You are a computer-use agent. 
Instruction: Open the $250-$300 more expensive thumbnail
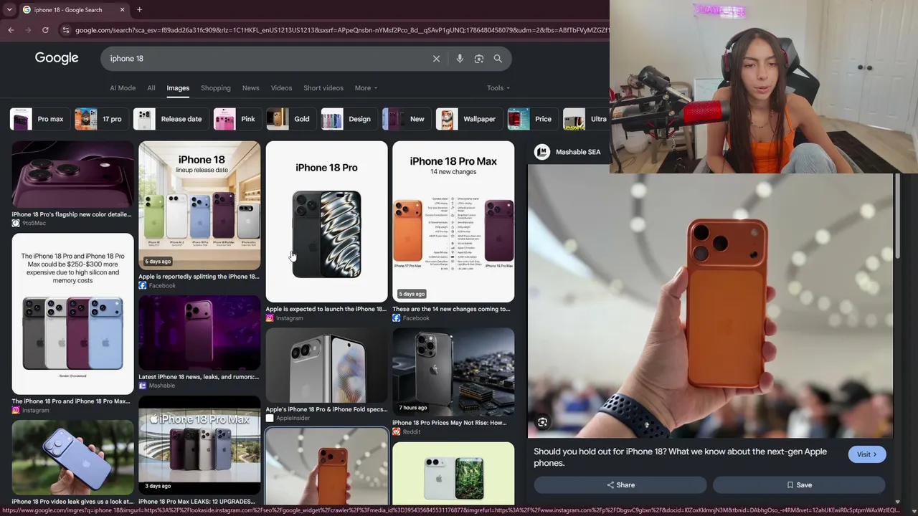(72, 314)
